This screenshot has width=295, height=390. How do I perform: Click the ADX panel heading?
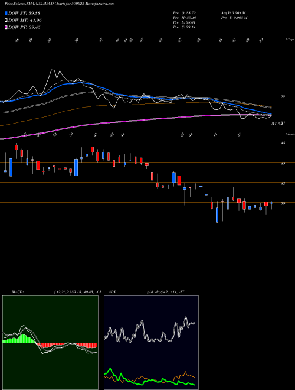pyautogui.click(x=112, y=292)
